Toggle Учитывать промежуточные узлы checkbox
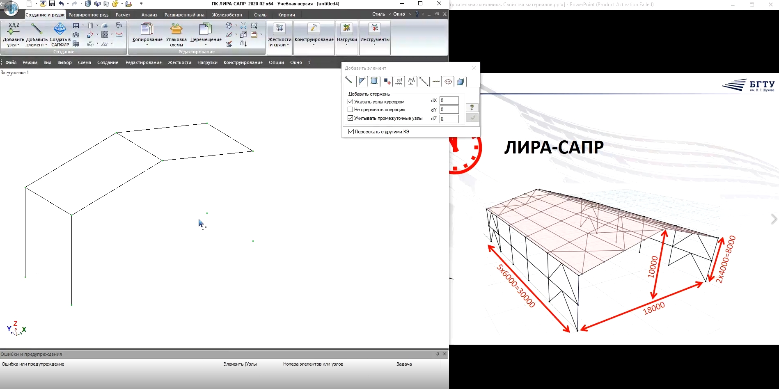The height and width of the screenshot is (389, 779). (350, 118)
